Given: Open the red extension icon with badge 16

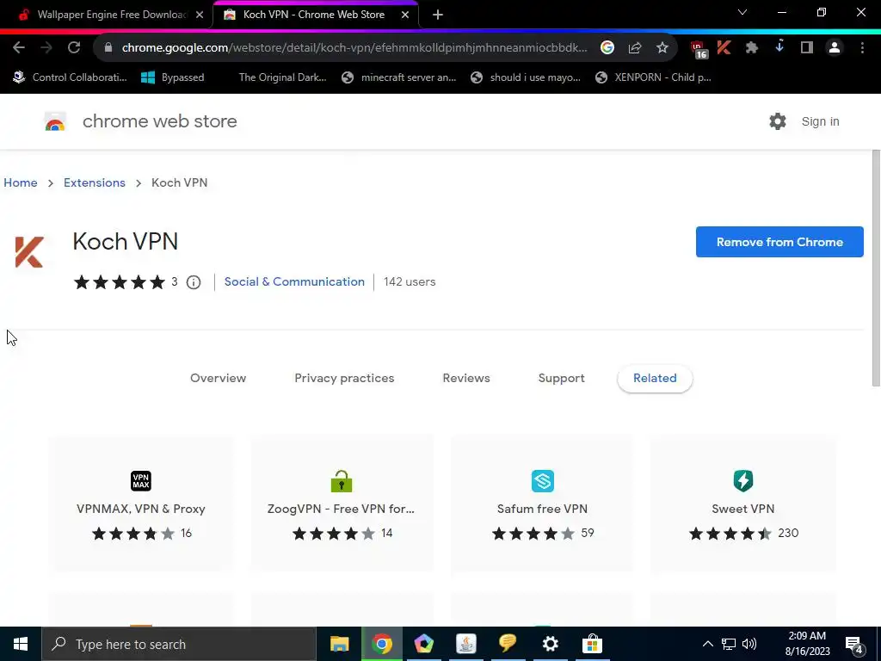Looking at the screenshot, I should pos(699,49).
